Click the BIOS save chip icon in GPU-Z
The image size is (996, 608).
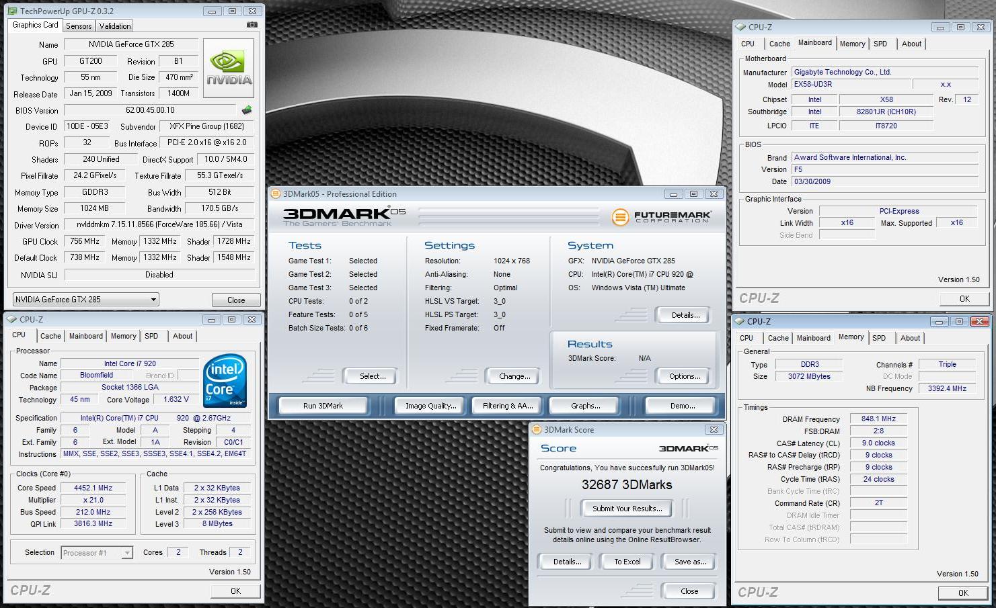(x=247, y=110)
